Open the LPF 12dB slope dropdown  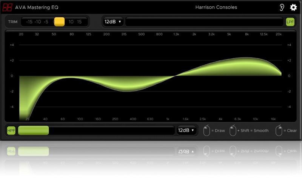click(x=113, y=22)
